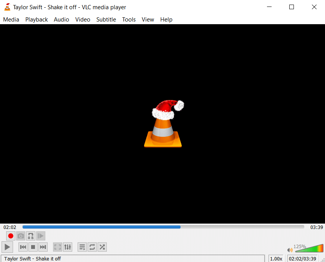
Task: Toggle shuffle random playback
Action: [102, 247]
